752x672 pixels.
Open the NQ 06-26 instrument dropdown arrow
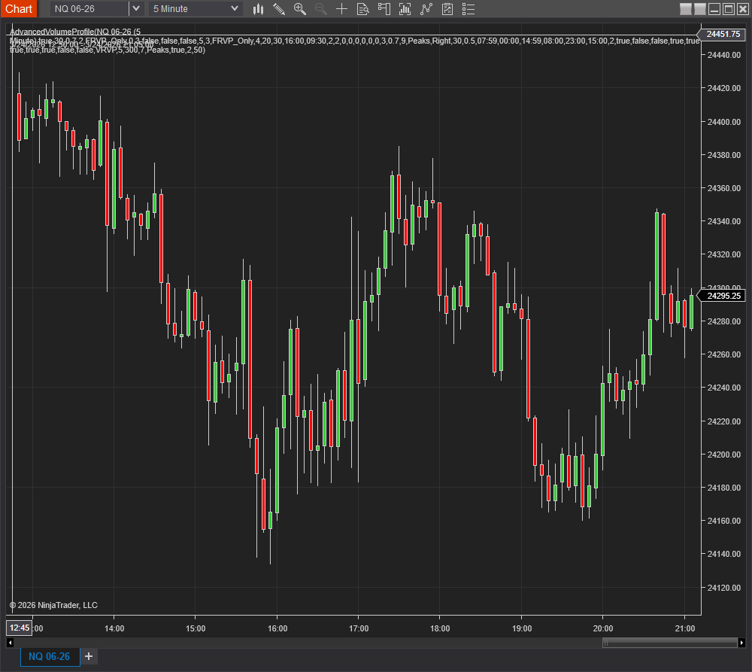click(135, 8)
